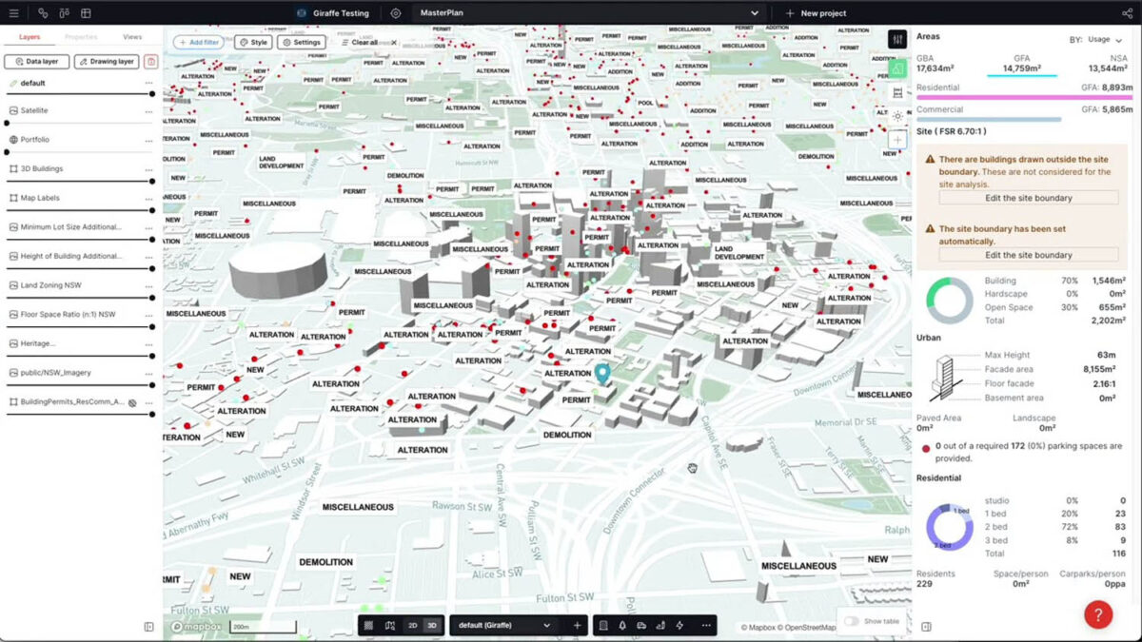This screenshot has width=1142, height=642.
Task: Open the shadow/sun analysis tool on map
Action: 897,116
